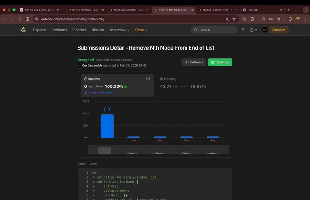Open the Explore page
Viewport: 310px width, 200px height.
tap(39, 30)
